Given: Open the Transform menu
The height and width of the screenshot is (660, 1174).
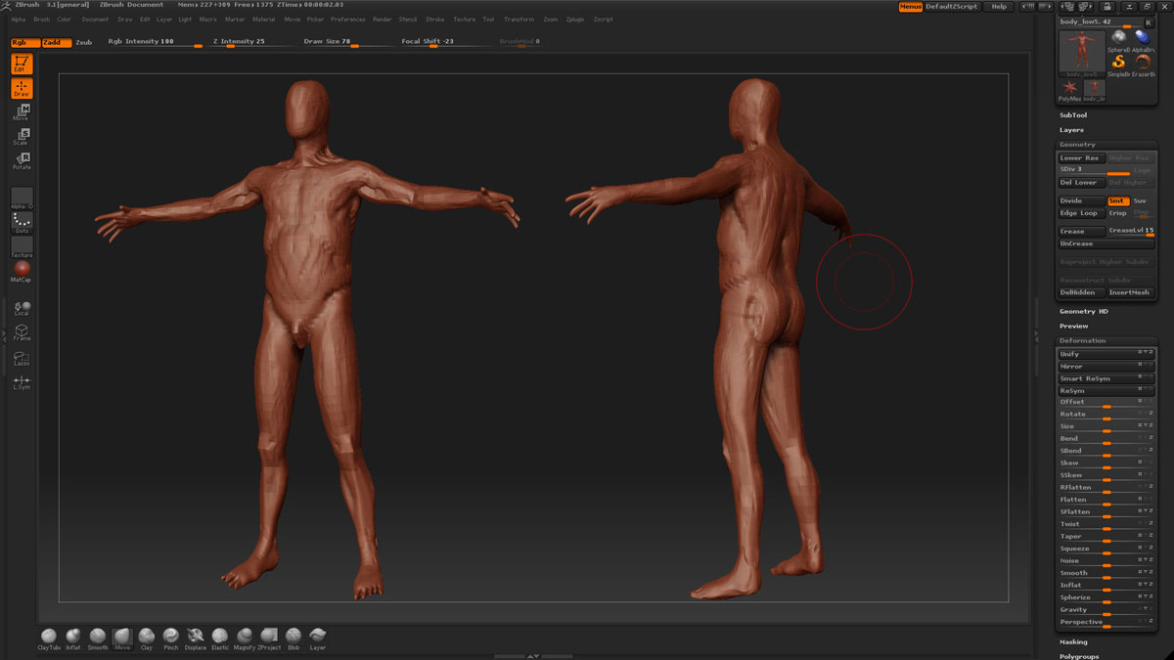Looking at the screenshot, I should (519, 20).
